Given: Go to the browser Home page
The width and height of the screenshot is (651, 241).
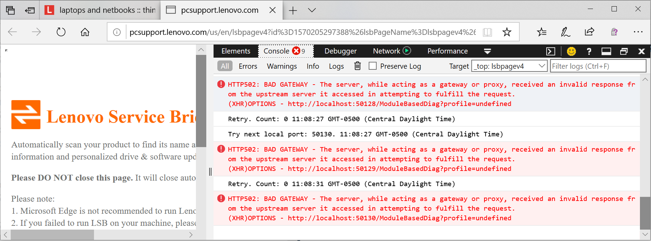Looking at the screenshot, I should pos(85,32).
